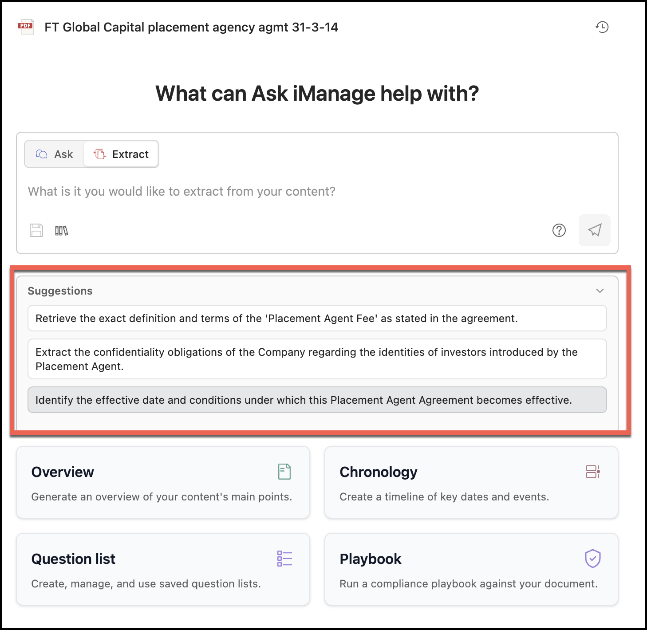Open help question mark icon
The image size is (647, 630).
coord(559,230)
